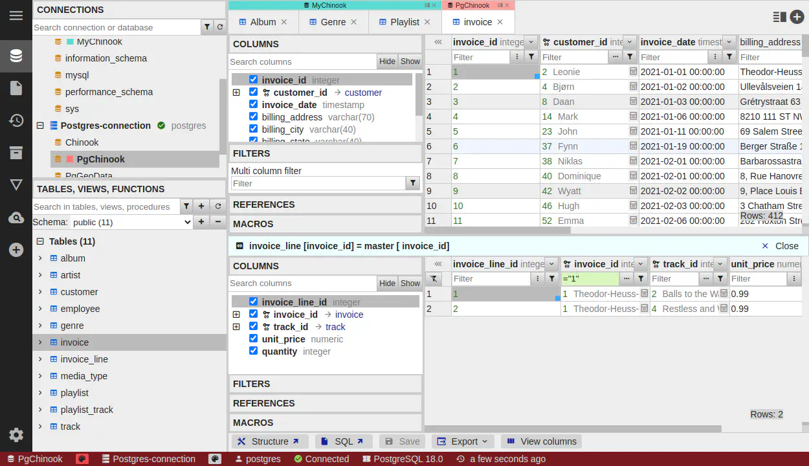The height and width of the screenshot is (466, 809).
Task: Open the query history sidebar icon
Action: (16, 120)
